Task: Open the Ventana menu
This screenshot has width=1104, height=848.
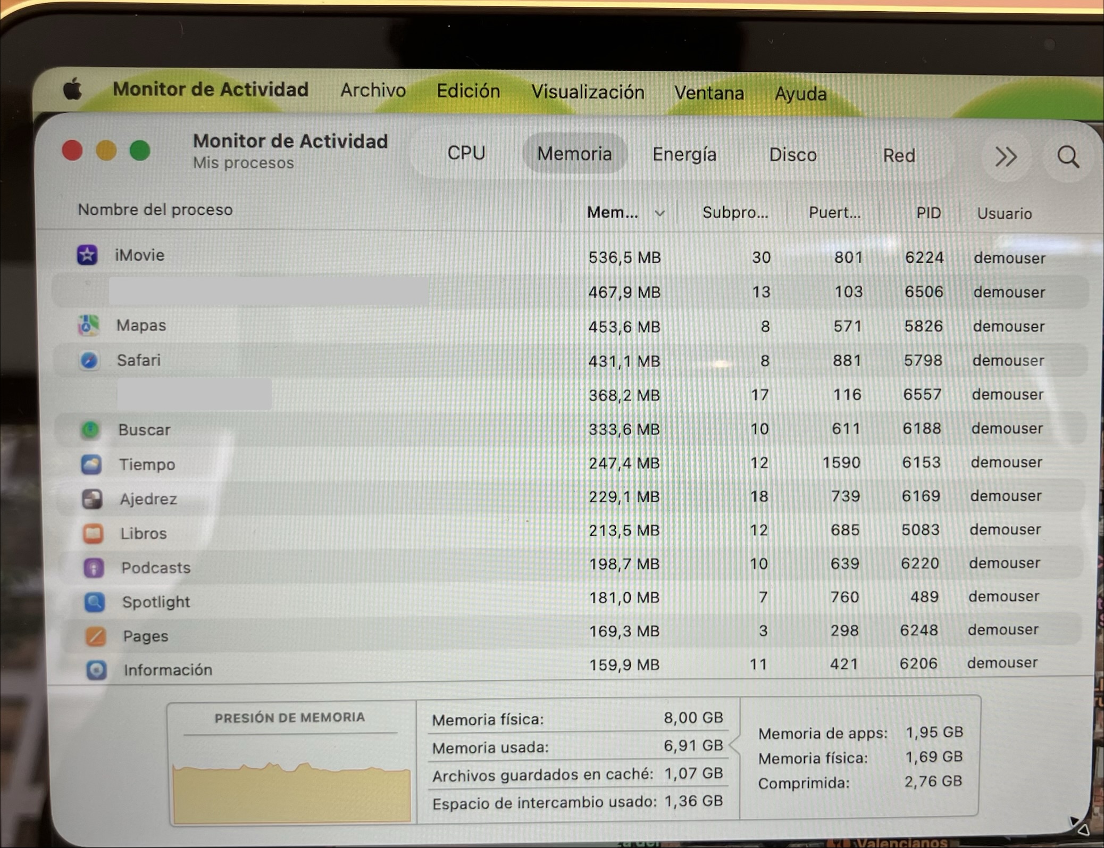Action: point(709,93)
